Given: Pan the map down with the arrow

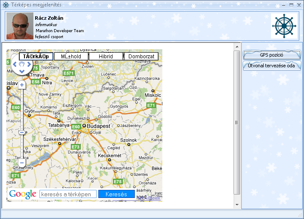Looking at the screenshot, I should [x=22, y=72].
